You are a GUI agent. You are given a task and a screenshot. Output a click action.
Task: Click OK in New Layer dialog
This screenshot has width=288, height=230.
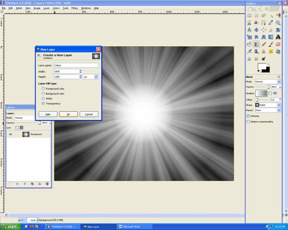pos(68,114)
